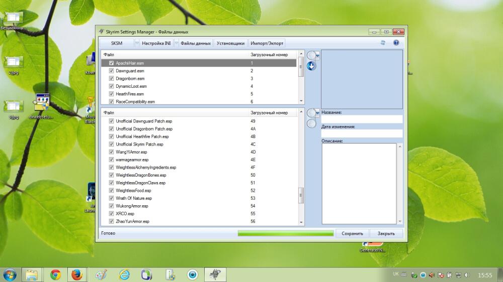Select the RaceCompatibility.esm row
Viewport: 503px width, 282px height.
(199, 101)
